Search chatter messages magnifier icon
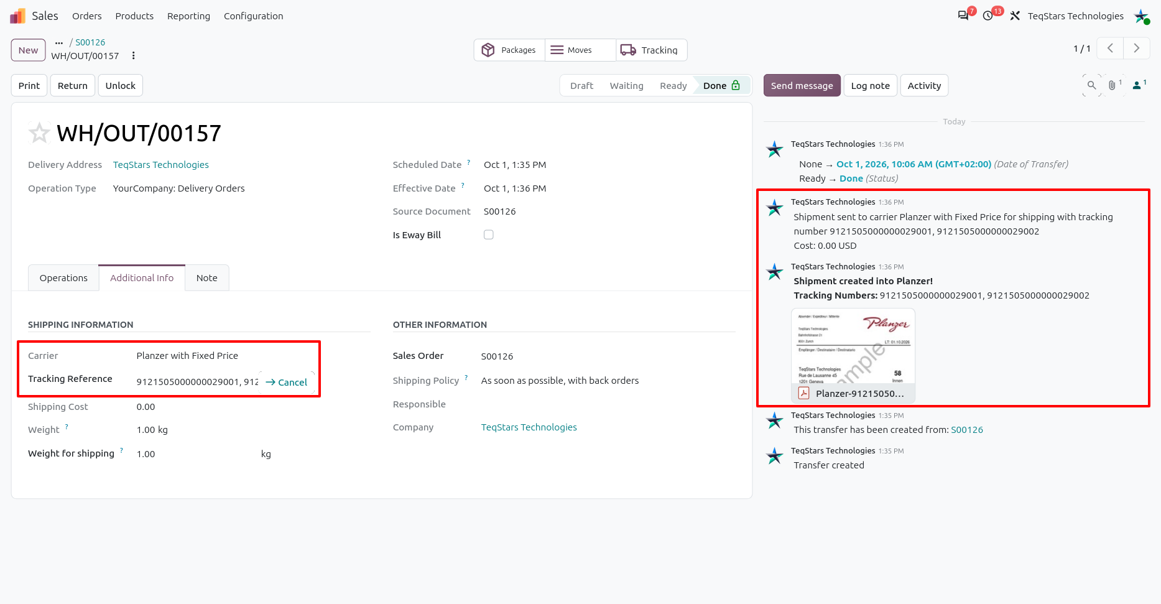Screen dimensions: 1161x604 (1091, 85)
